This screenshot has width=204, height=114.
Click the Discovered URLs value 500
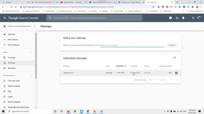[170, 73]
